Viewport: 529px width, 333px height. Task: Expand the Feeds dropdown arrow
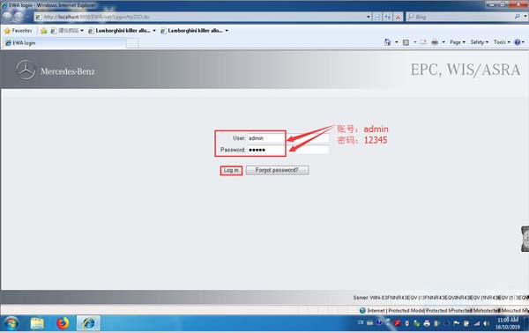click(x=414, y=42)
